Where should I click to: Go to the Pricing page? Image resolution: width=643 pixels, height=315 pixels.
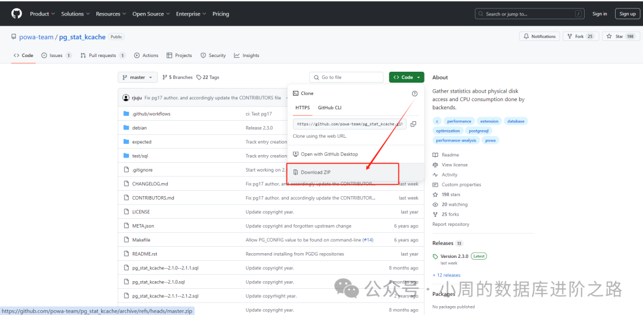click(221, 14)
